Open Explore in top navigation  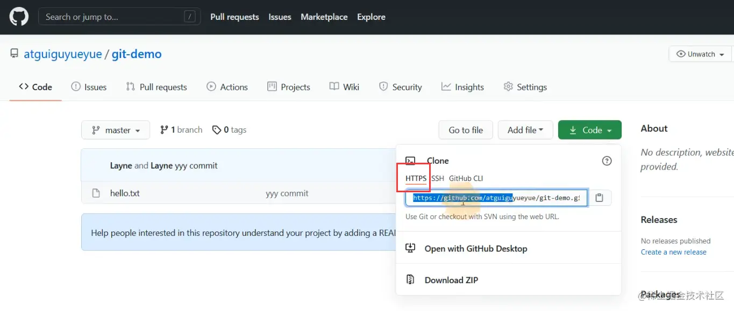[x=371, y=17]
